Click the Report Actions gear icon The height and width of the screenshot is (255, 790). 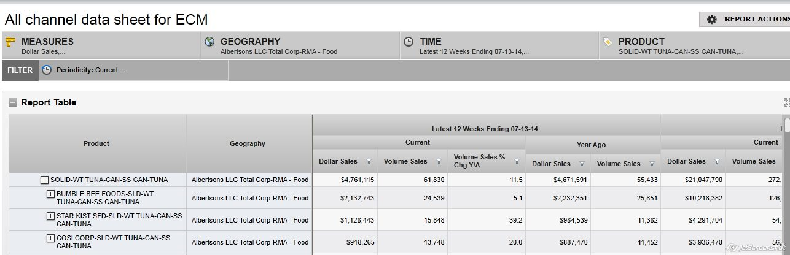pos(711,20)
